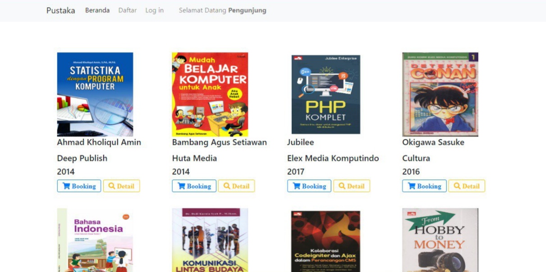546x272 pixels.
Task: Click the magnifier icon under Detektif Conan book
Action: point(457,186)
